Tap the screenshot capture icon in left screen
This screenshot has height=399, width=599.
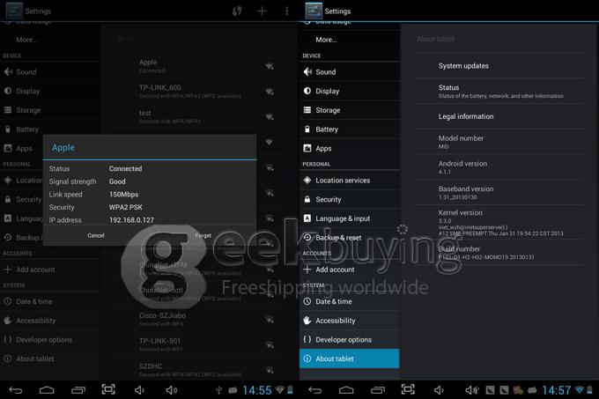click(108, 389)
